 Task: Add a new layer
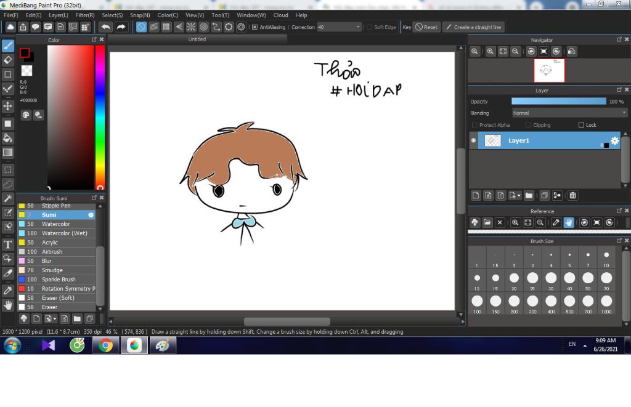(x=476, y=195)
